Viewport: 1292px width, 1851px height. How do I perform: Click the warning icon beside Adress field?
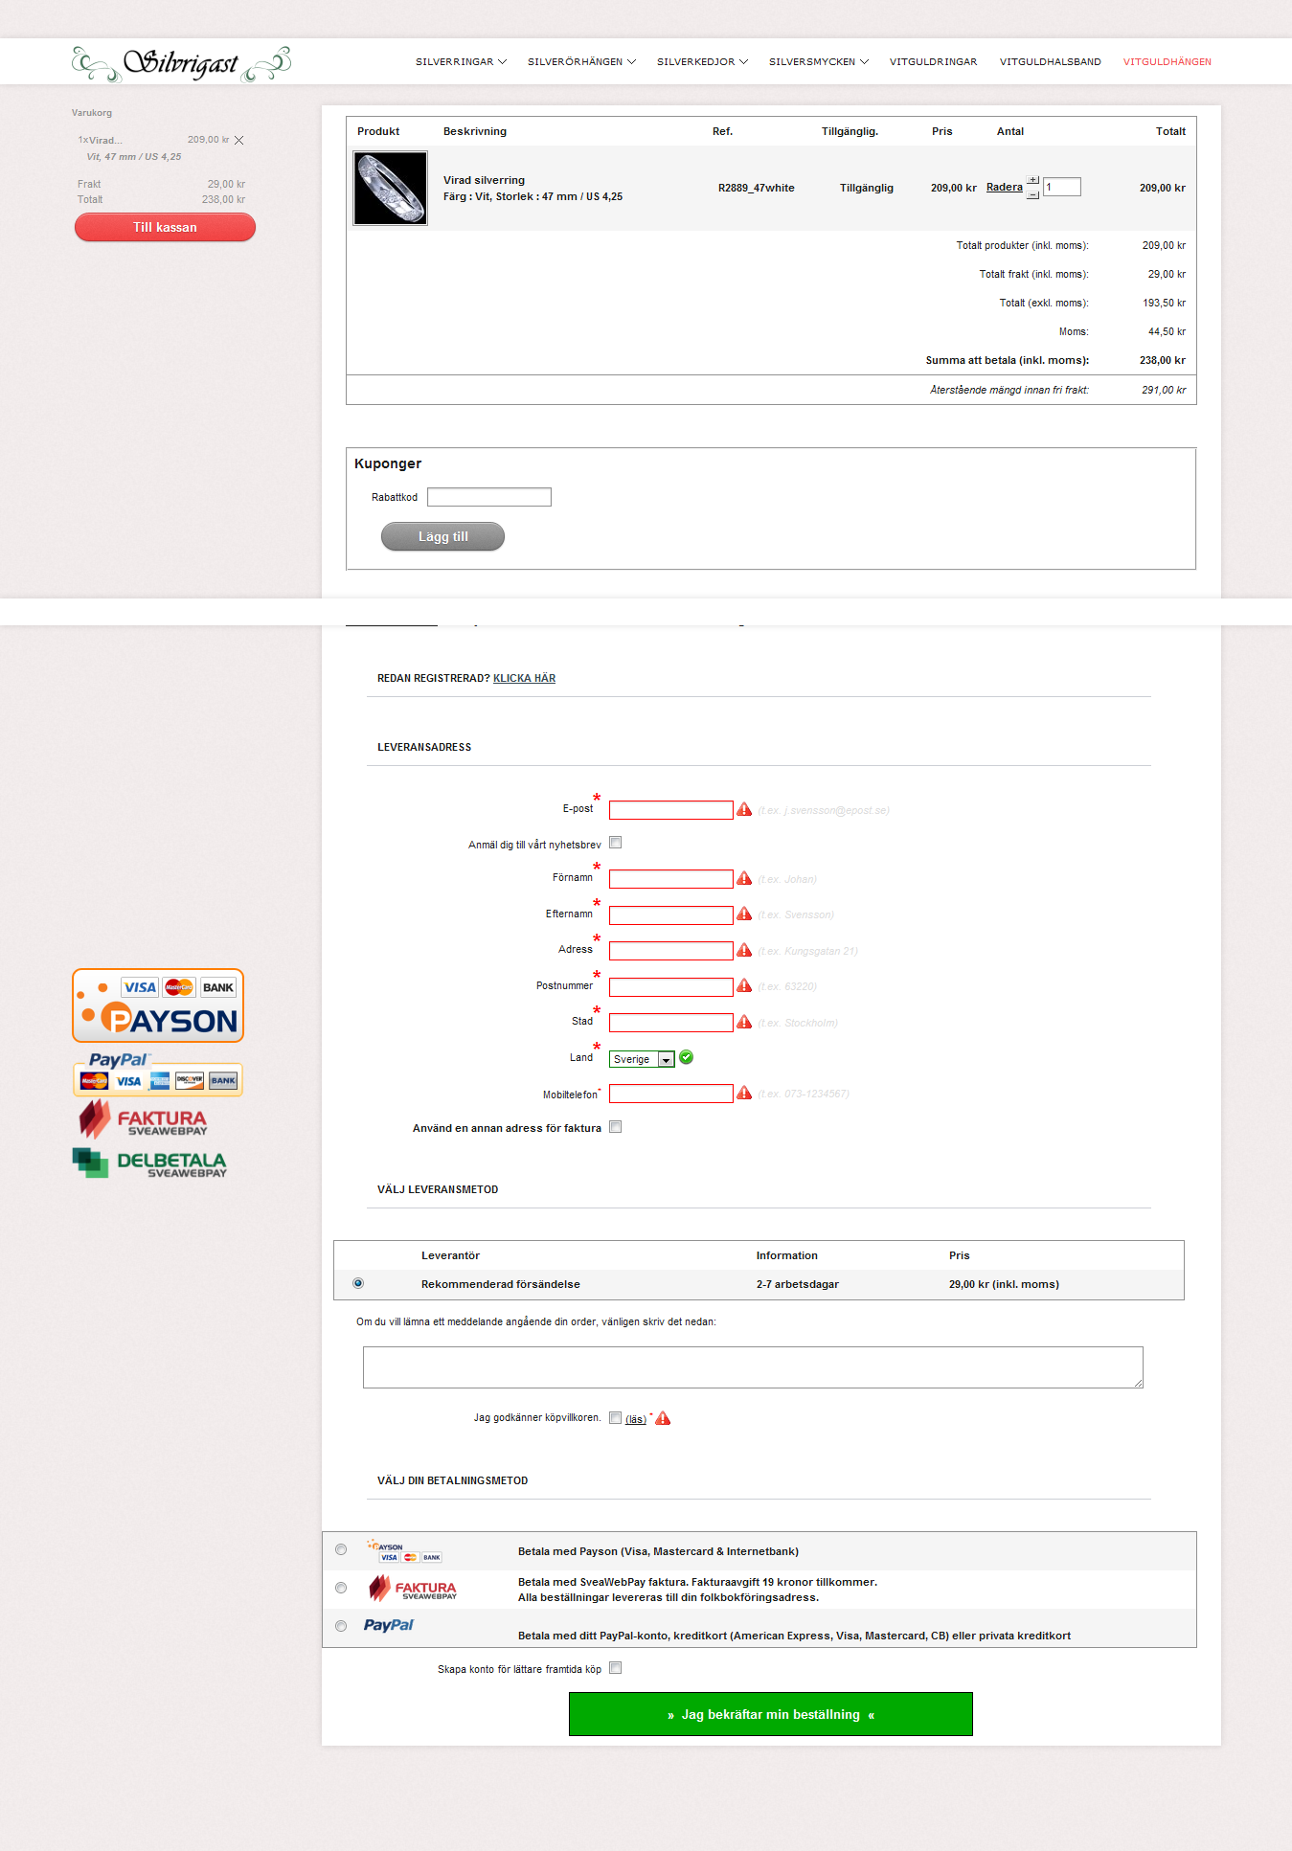pyautogui.click(x=744, y=950)
